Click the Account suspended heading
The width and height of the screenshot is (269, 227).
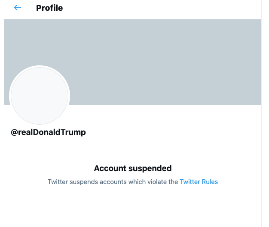133,169
